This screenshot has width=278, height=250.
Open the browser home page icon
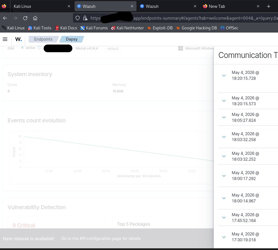(x=35, y=18)
